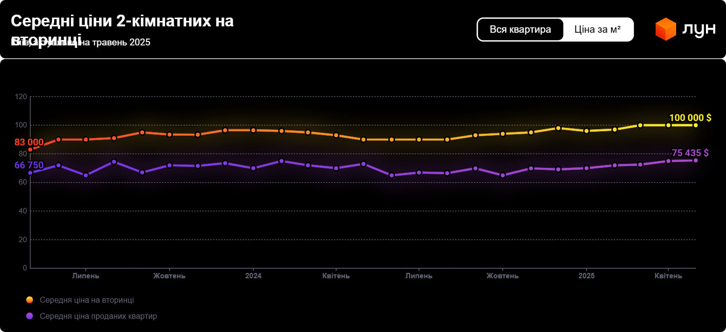Click last yellow data point at 100 000 $
Image resolution: width=726 pixels, height=332 pixels.
coord(695,125)
